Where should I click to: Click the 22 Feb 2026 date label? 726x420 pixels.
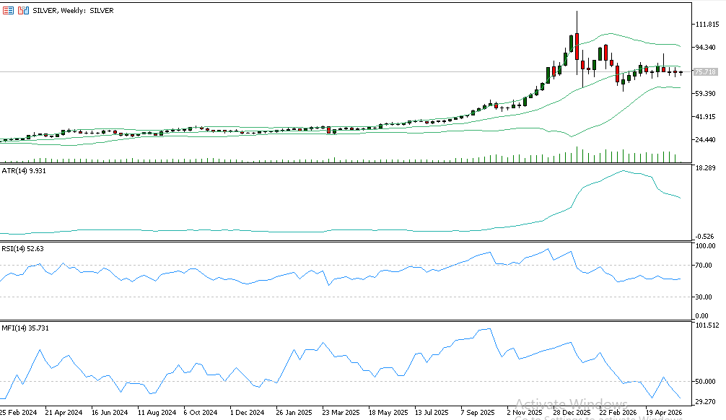pos(618,412)
